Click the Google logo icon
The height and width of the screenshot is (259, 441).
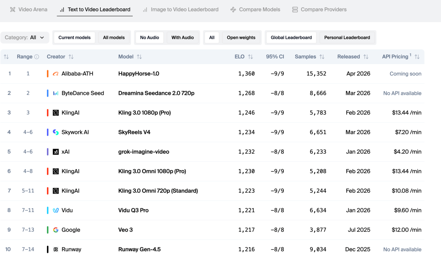coord(56,230)
